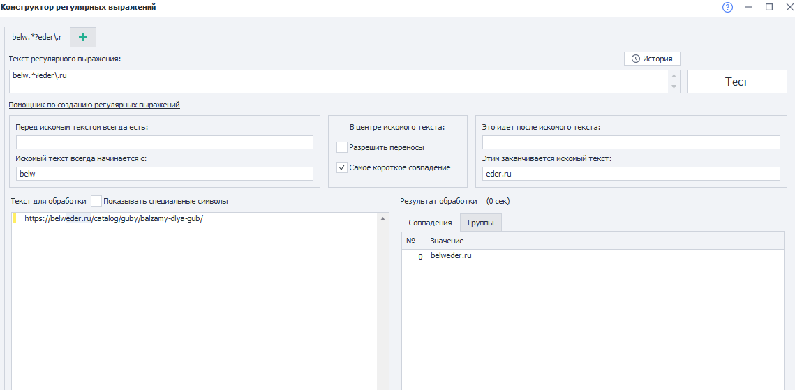
Task: Click the 'Перед искомым текстом' input field
Action: pos(165,142)
